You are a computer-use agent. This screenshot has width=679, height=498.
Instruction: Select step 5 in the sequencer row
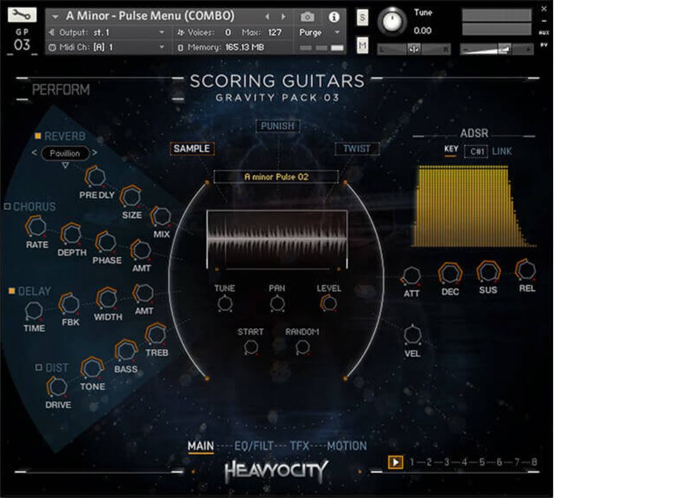pos(481,461)
